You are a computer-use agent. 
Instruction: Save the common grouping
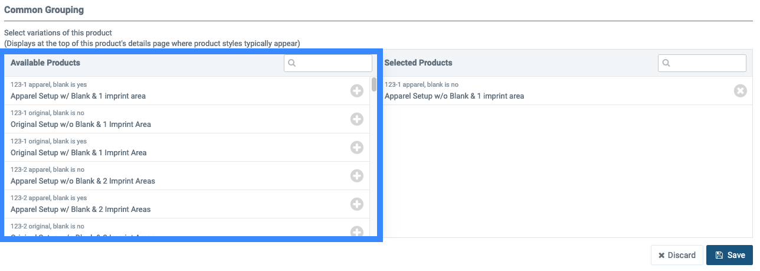[729, 255]
